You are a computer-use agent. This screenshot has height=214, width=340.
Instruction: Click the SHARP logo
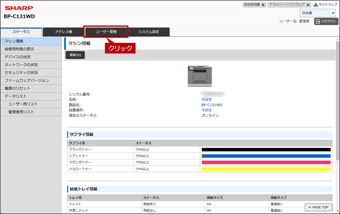coord(19,8)
